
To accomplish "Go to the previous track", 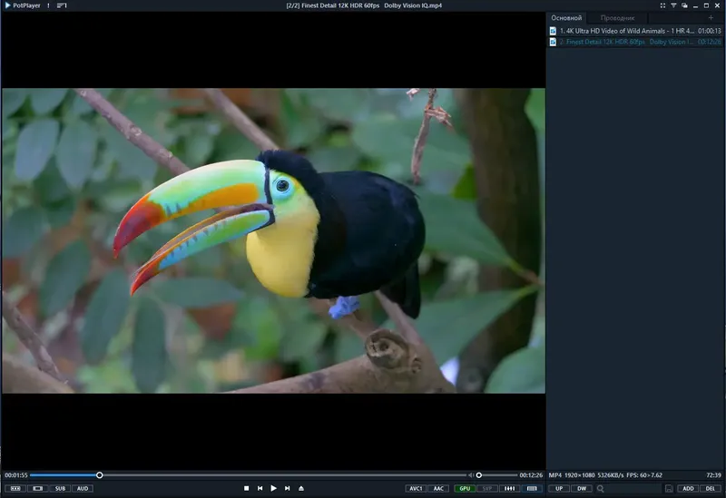I will tap(260, 488).
